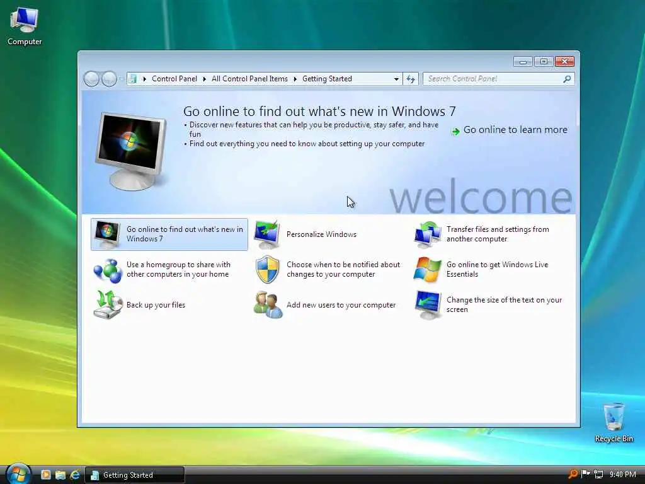The height and width of the screenshot is (484, 645).
Task: Open Go online to get Windows Live Essentials
Action: 498,269
